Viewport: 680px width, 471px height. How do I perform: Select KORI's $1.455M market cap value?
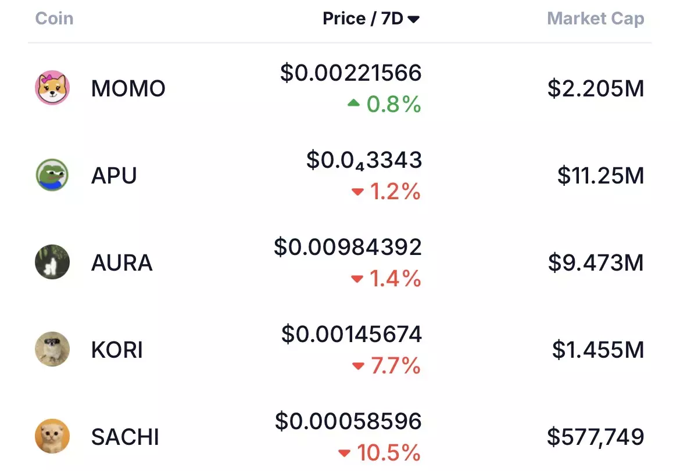coord(598,350)
